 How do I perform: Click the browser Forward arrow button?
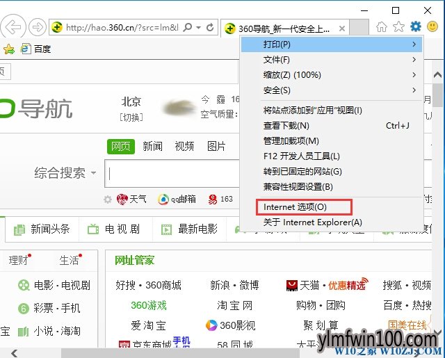38,27
